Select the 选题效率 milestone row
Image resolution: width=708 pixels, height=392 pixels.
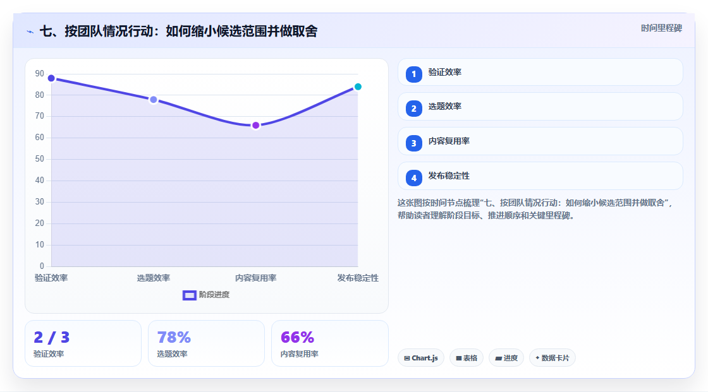click(540, 107)
